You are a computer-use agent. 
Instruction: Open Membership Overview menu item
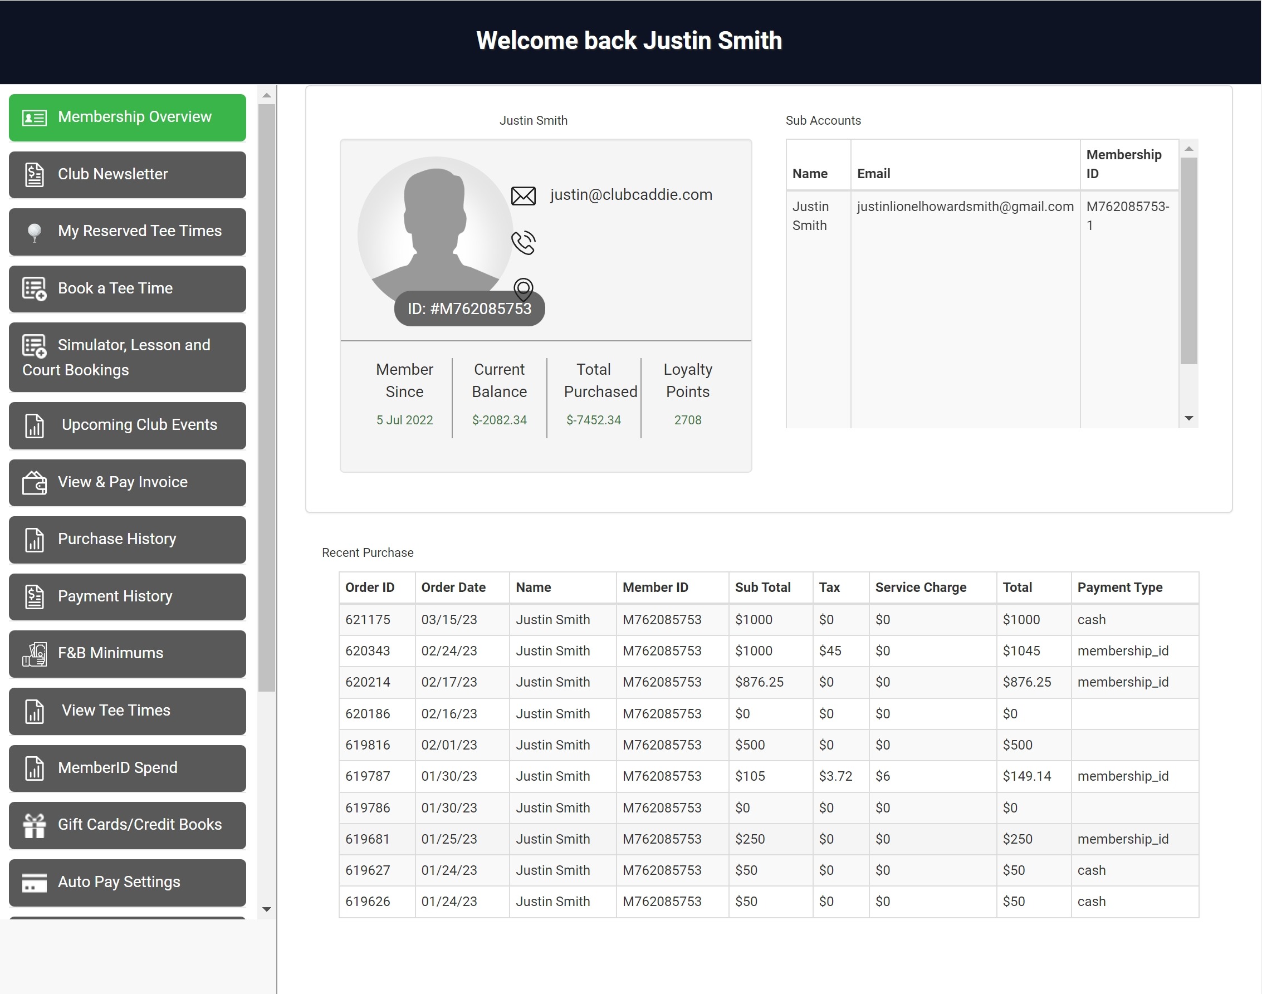(127, 117)
